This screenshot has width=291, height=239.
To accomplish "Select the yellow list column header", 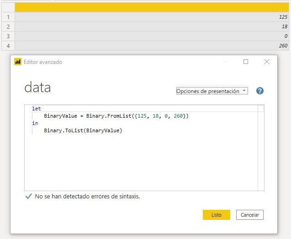I will click(x=152, y=7).
